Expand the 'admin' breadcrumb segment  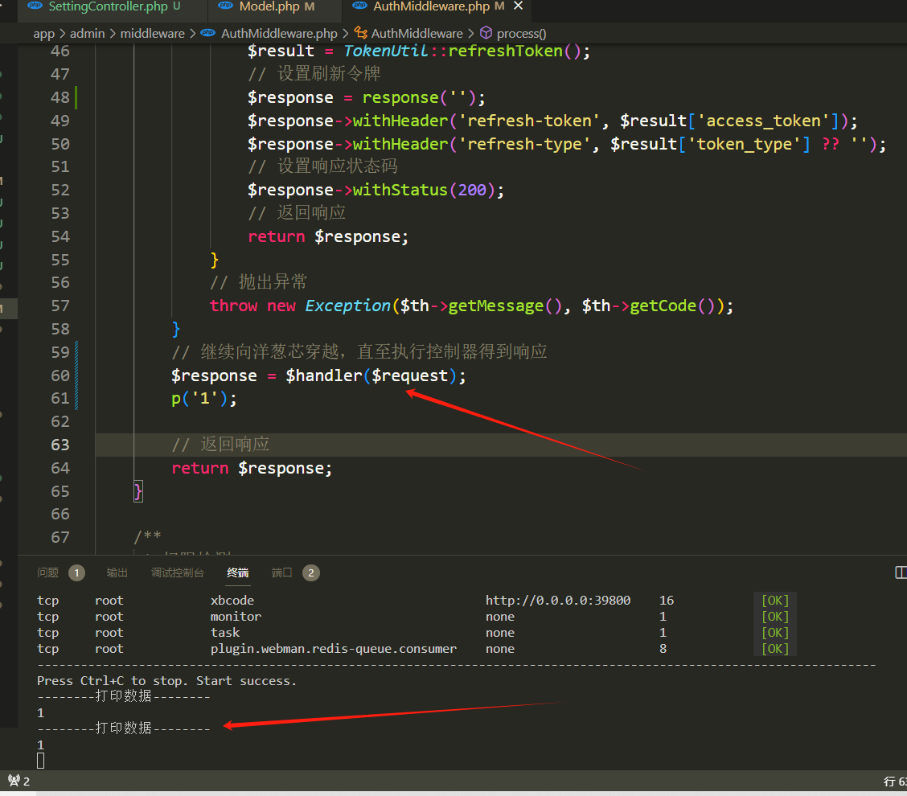tap(88, 34)
